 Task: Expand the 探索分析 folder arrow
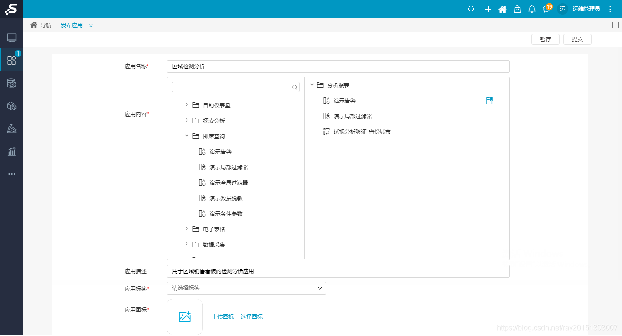coord(187,120)
